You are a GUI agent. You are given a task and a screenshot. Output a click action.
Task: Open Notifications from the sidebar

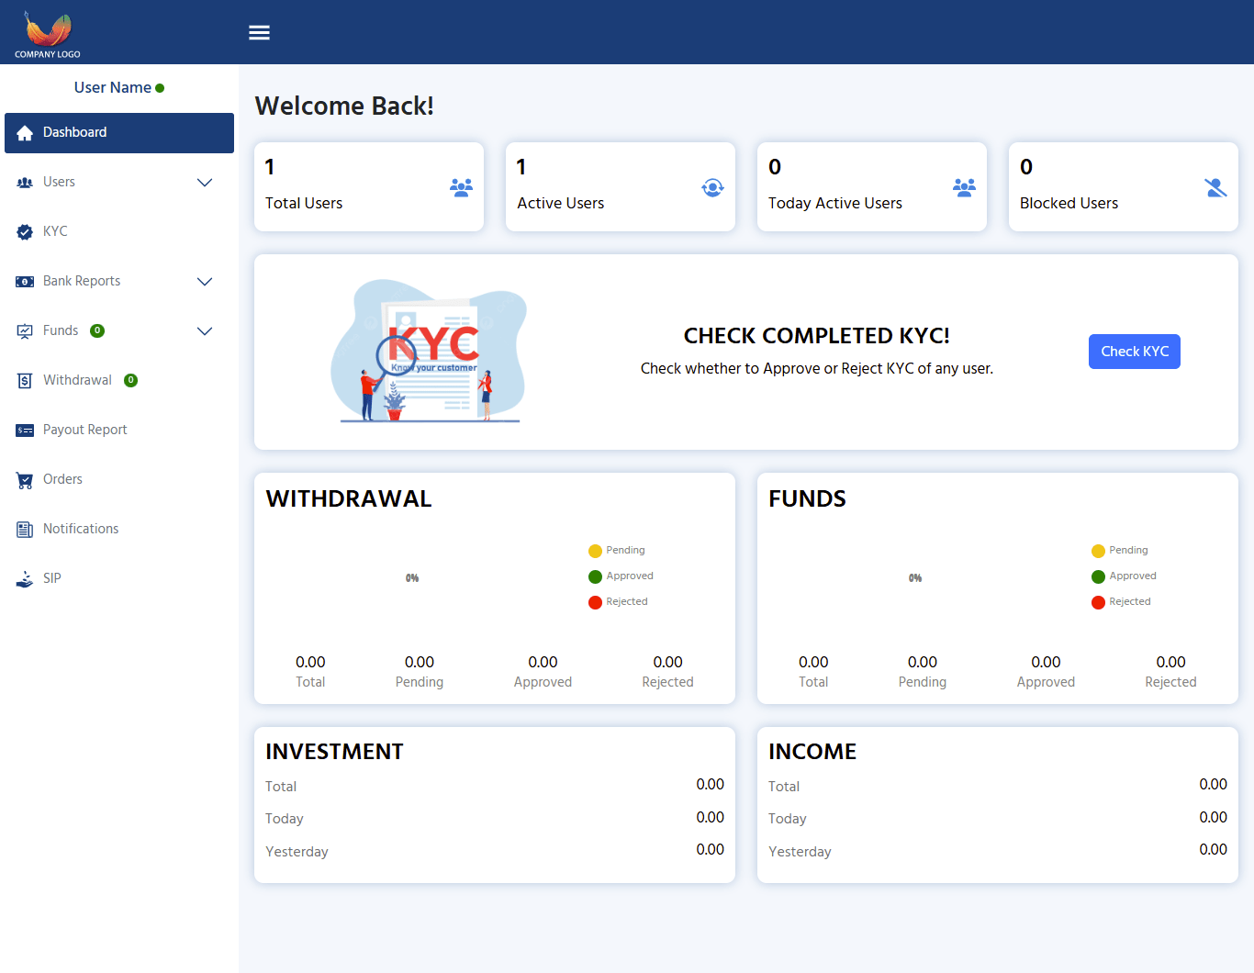(81, 530)
